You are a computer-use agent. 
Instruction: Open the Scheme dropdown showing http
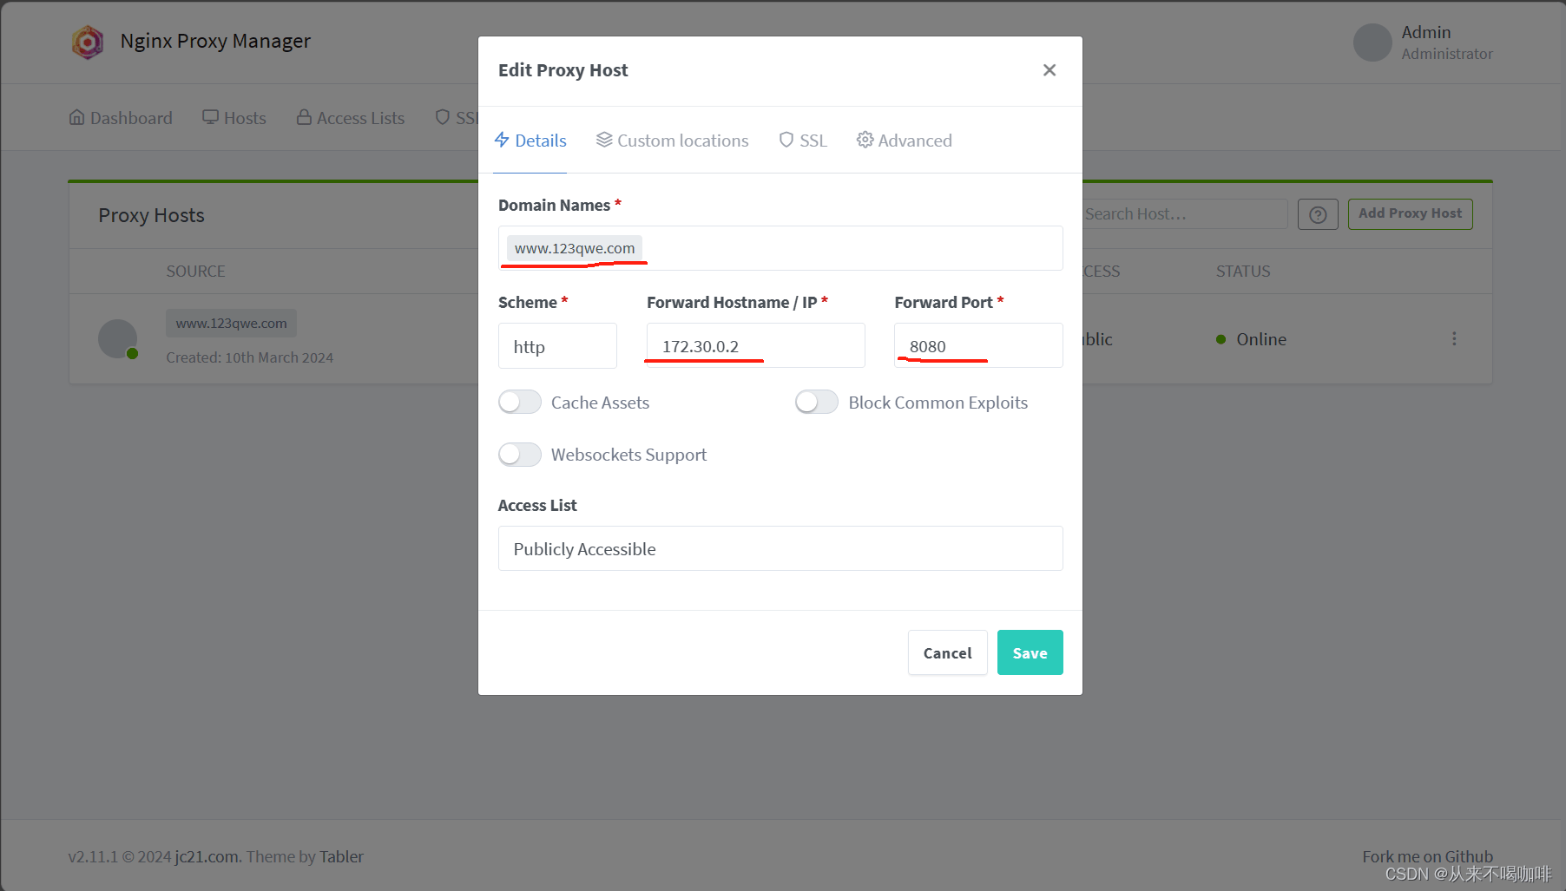pos(557,346)
